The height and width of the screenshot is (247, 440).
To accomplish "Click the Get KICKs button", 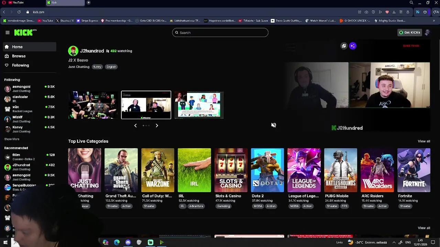I will click(409, 33).
